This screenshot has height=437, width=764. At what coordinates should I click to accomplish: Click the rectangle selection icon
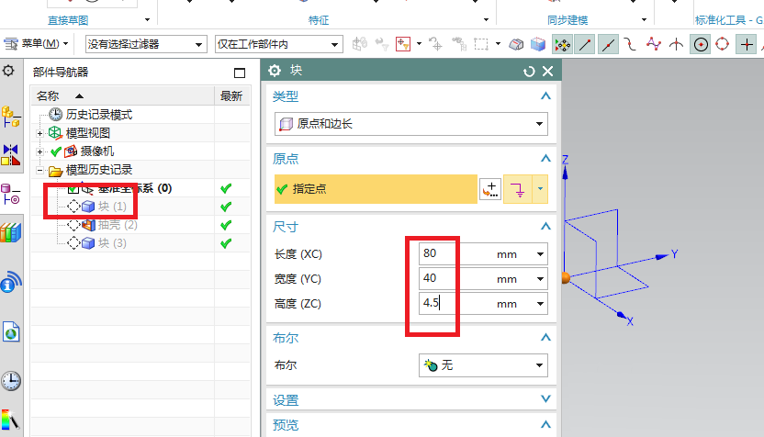point(481,44)
